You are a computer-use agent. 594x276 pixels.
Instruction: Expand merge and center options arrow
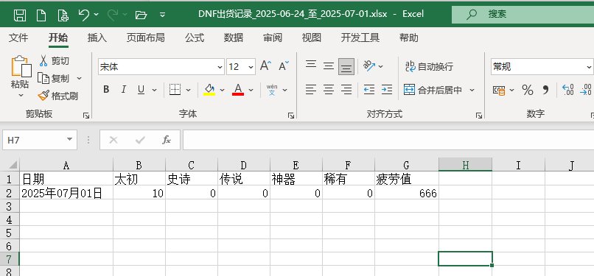[472, 90]
